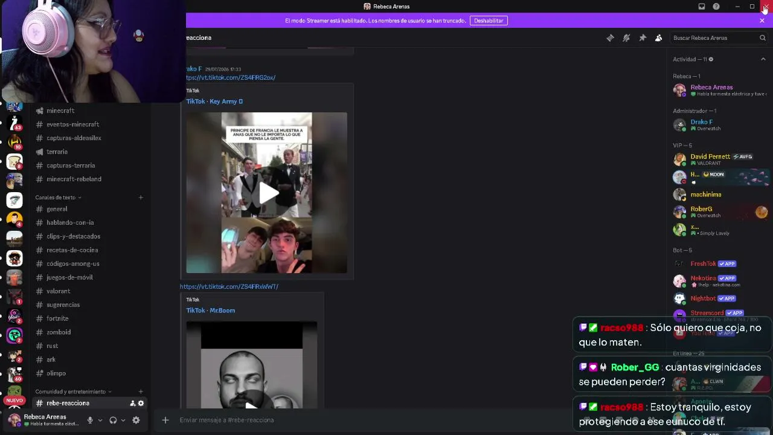Click the attachment plus button
This screenshot has height=435, width=773.
(165, 420)
